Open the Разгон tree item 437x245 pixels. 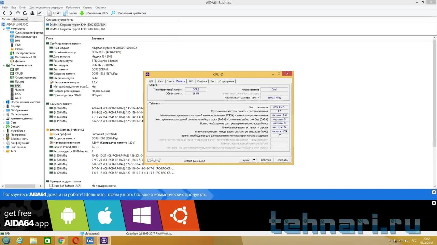pyautogui.click(x=19, y=49)
